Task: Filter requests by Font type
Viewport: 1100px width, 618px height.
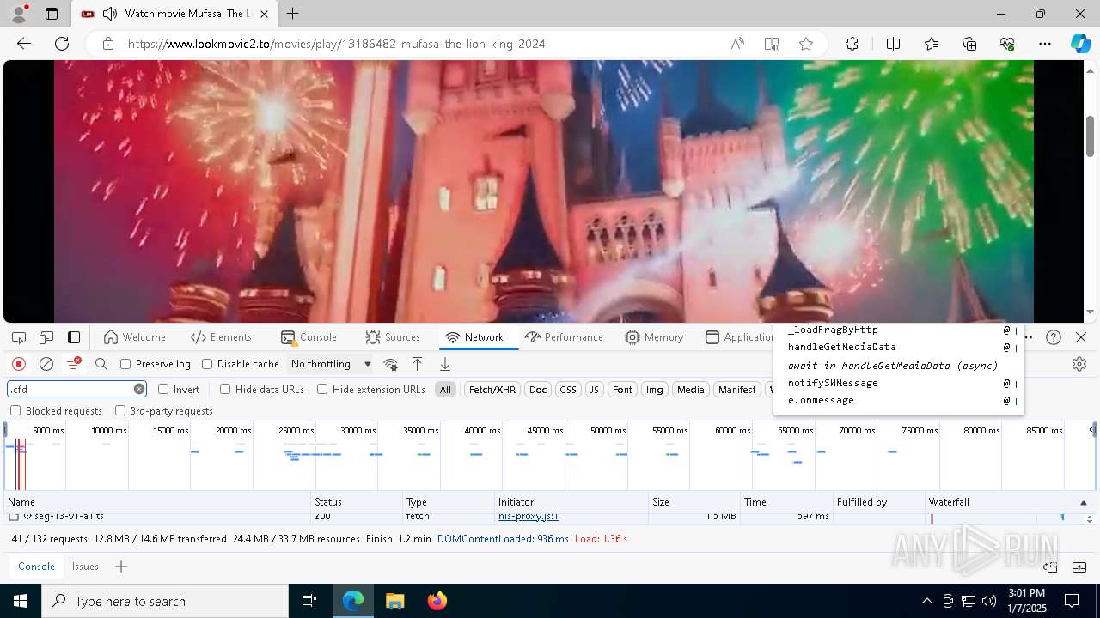Action: click(x=622, y=390)
